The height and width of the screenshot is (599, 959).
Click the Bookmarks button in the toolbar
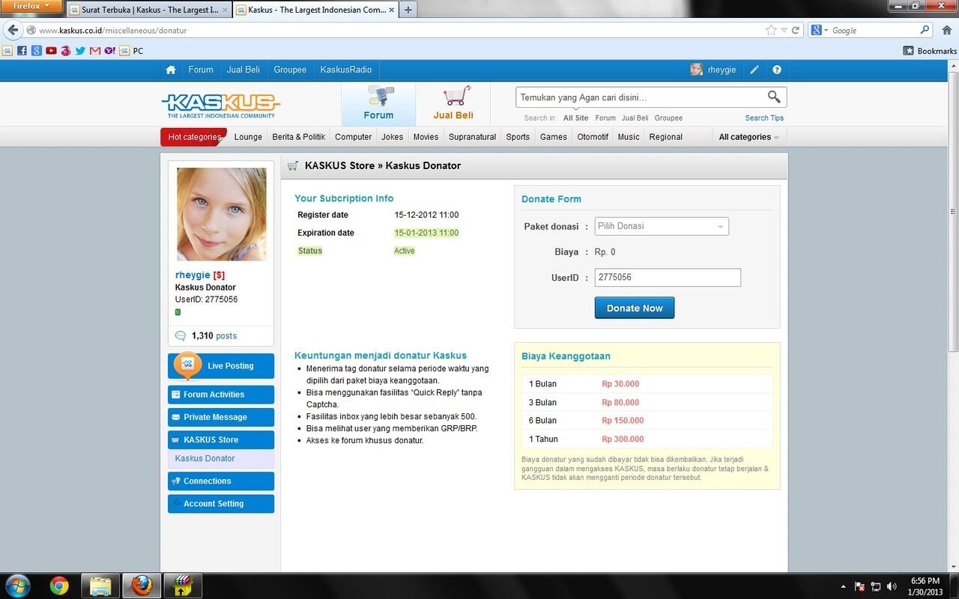coord(930,51)
